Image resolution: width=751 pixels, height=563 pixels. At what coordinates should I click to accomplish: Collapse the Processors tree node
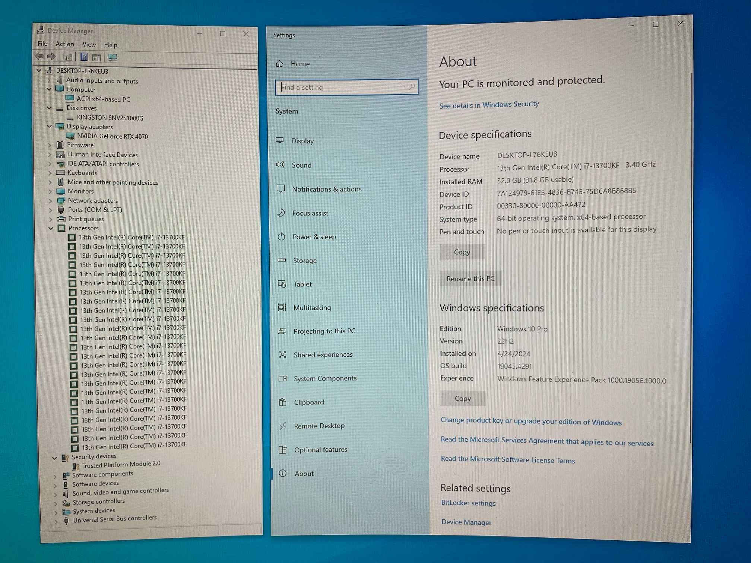coord(51,228)
